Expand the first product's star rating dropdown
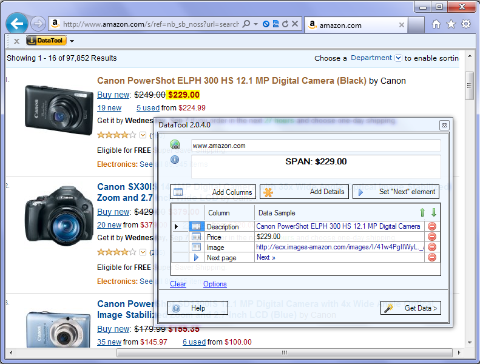 (143, 135)
